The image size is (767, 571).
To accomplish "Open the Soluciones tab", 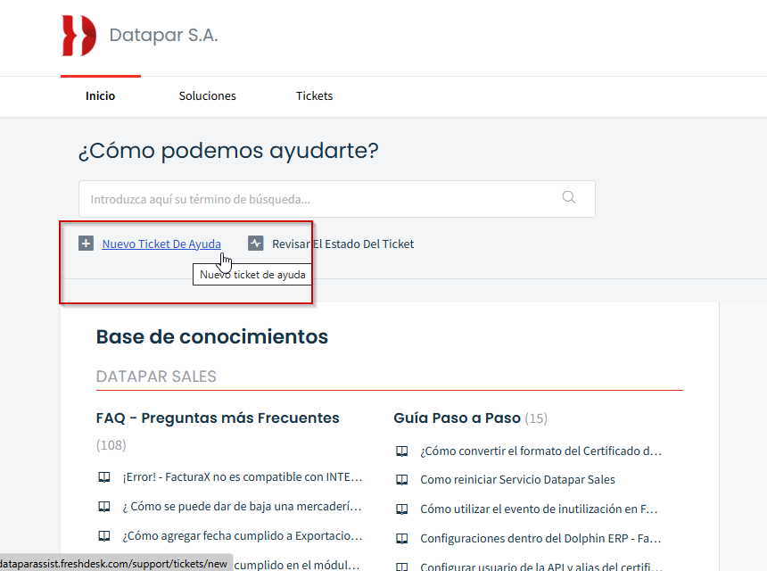I will coord(208,95).
